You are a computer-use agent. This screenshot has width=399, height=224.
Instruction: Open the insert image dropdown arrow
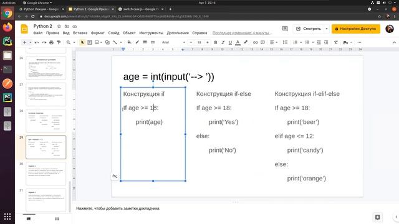point(101,42)
